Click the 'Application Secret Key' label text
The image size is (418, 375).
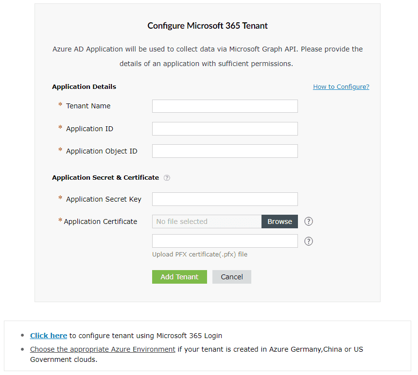click(104, 199)
